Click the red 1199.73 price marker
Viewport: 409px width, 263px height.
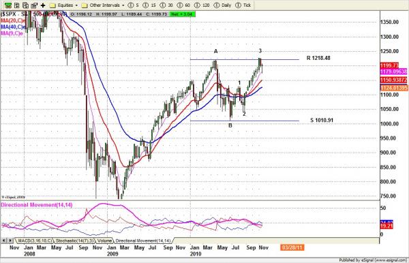tap(389, 65)
